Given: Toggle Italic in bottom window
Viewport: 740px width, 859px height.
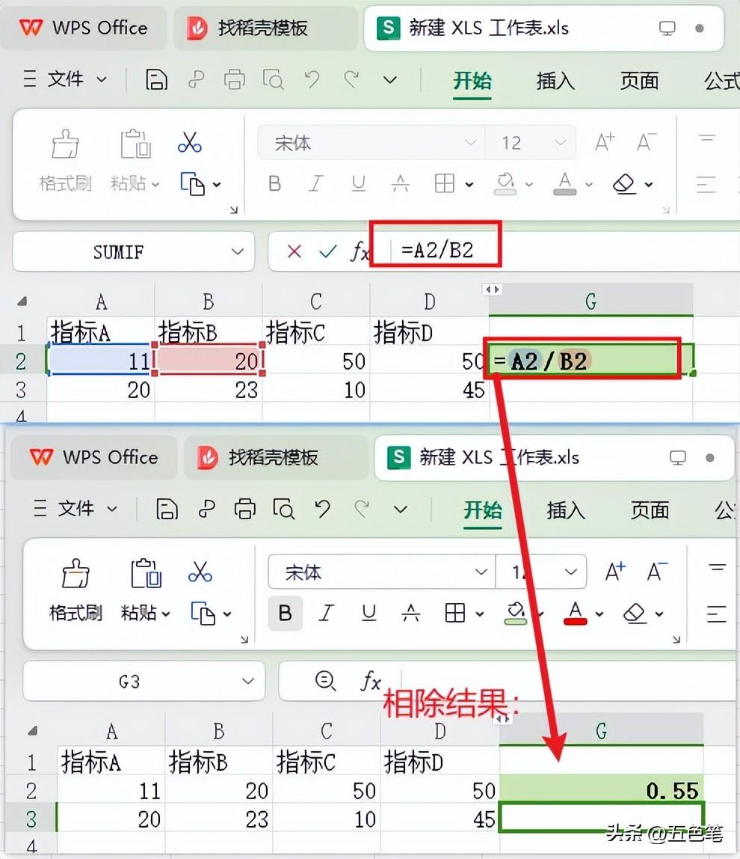Looking at the screenshot, I should coord(326,613).
